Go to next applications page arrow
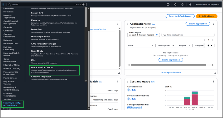Viewport: 223px width, 118px height. tap(213, 40)
